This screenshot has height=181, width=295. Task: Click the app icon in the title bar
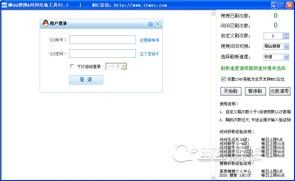(x=4, y=5)
